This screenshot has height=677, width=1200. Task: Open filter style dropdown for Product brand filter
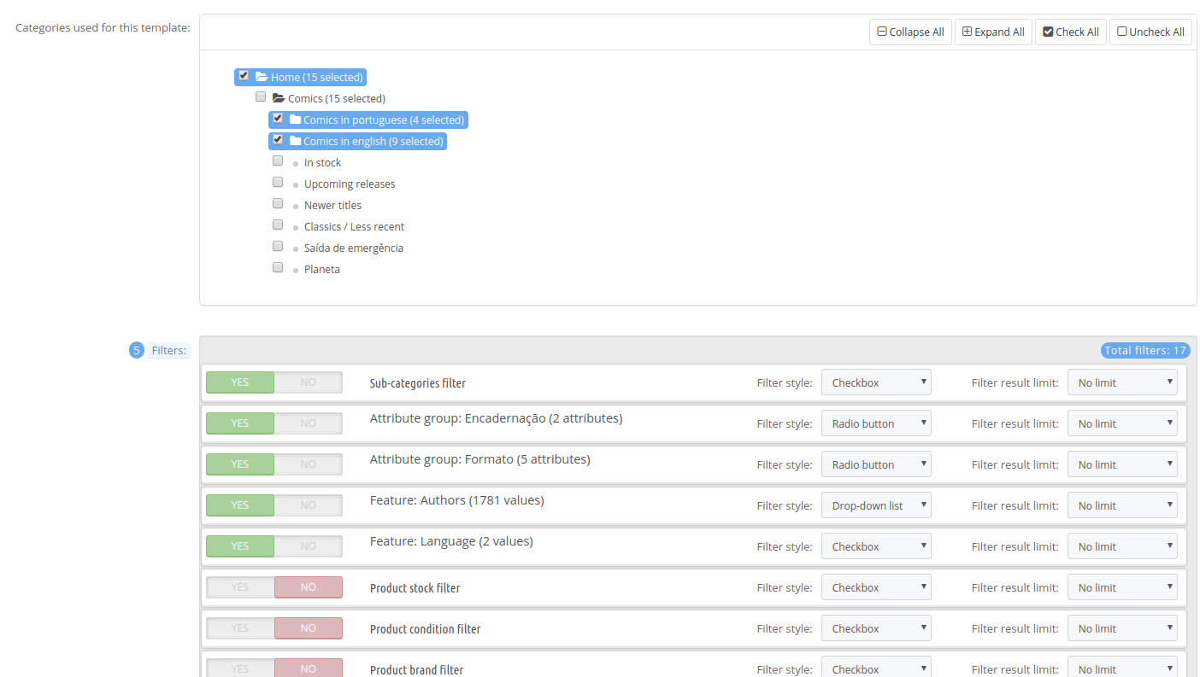click(876, 667)
